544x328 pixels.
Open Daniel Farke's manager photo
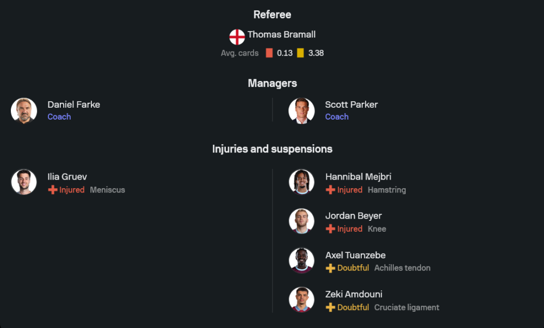[x=24, y=110]
